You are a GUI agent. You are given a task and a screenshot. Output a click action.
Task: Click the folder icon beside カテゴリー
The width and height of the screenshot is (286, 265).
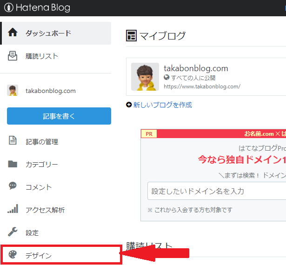pyautogui.click(x=13, y=164)
